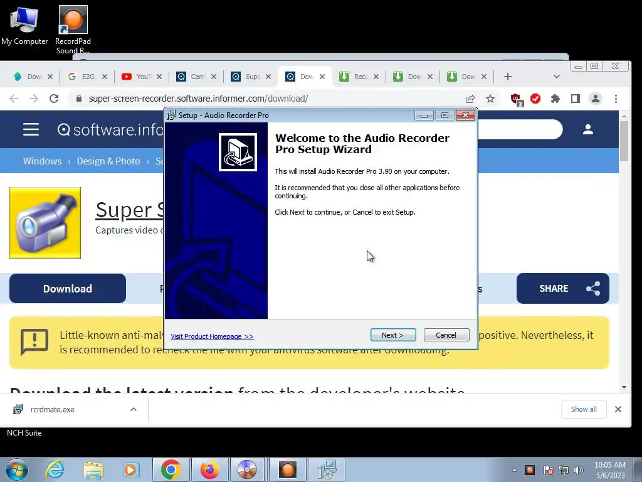642x482 pixels.
Task: Open the network tray icon
Action: [564, 470]
